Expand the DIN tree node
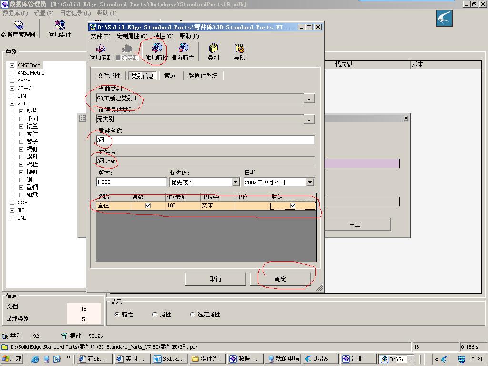488x366 pixels. (x=12, y=96)
